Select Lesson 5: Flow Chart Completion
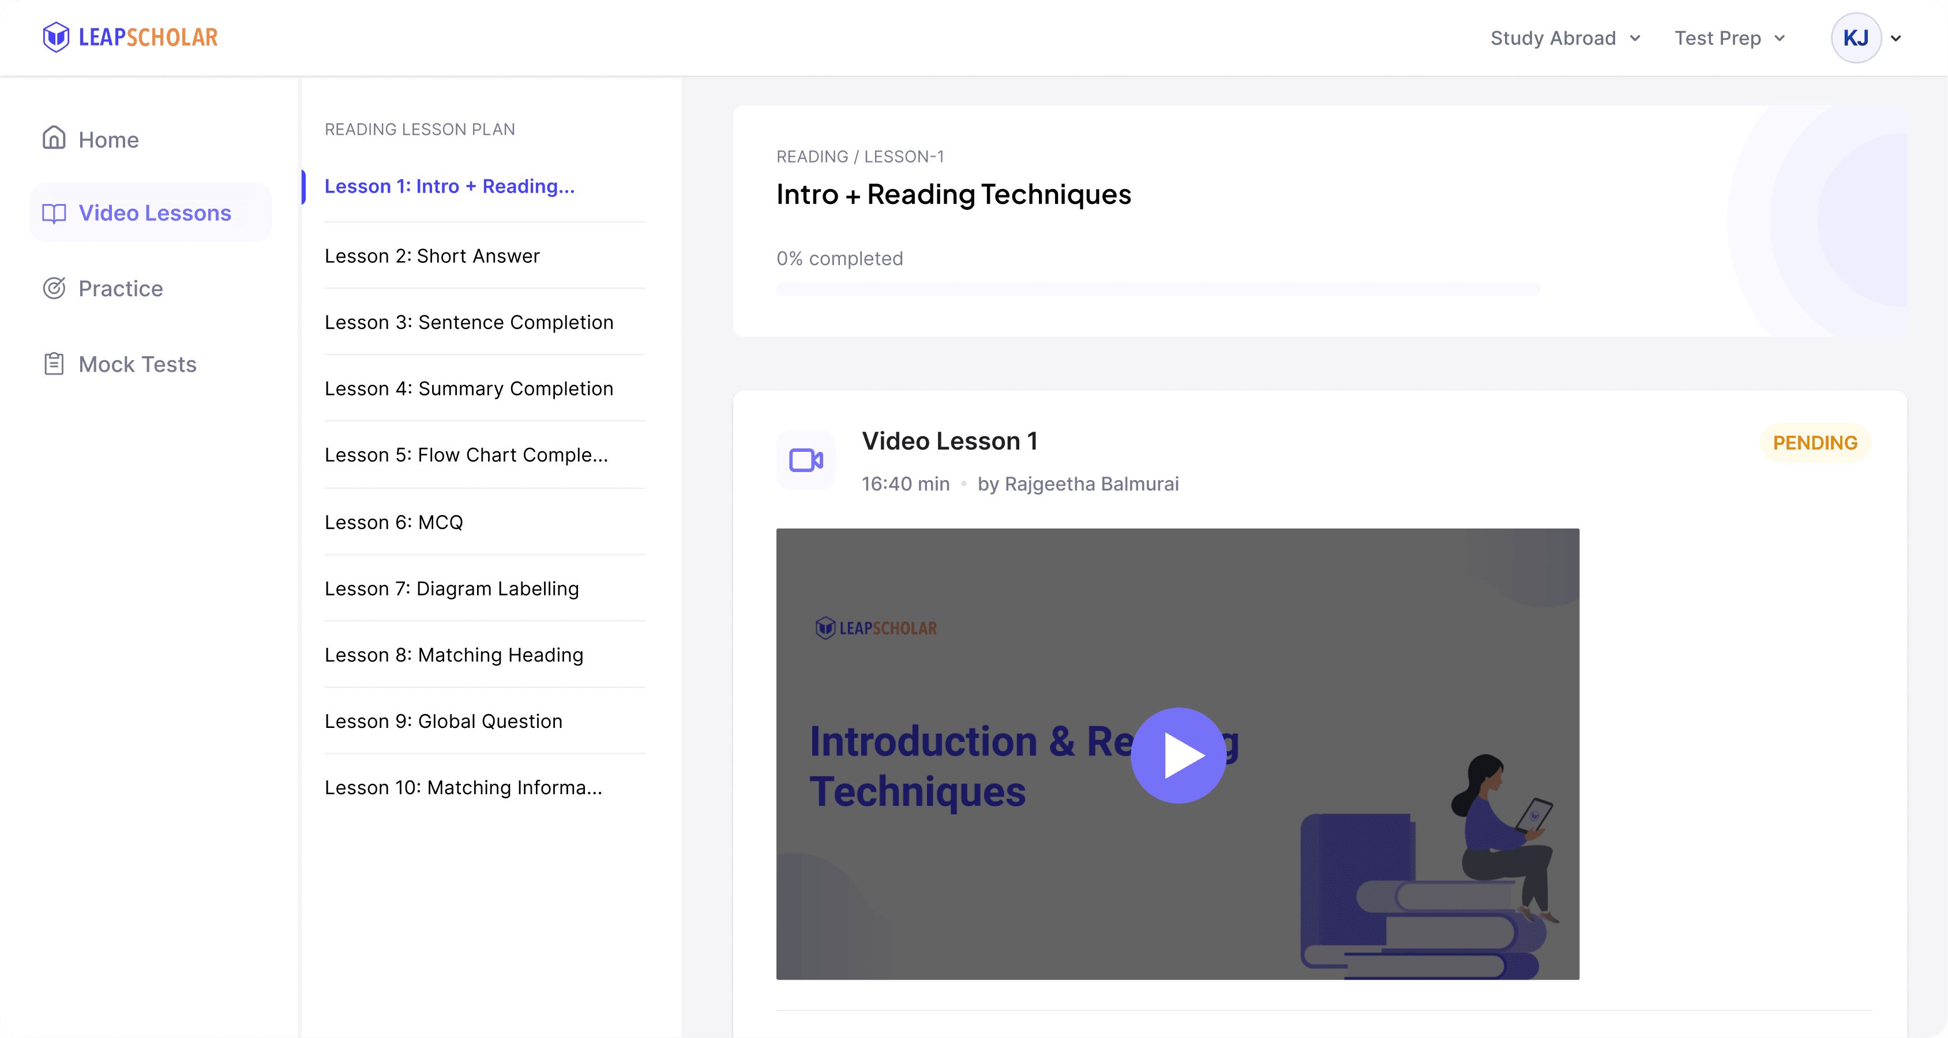 click(x=466, y=455)
